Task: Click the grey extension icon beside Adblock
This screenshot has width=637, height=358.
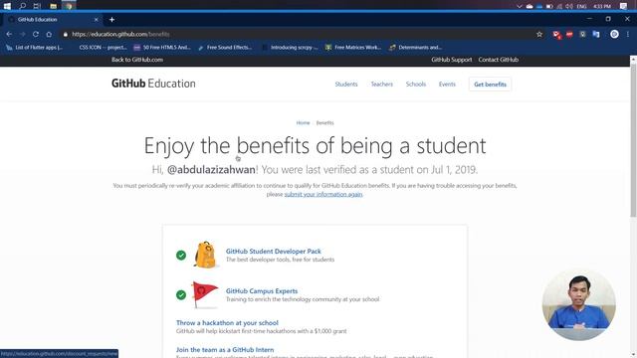Action: tap(582, 35)
